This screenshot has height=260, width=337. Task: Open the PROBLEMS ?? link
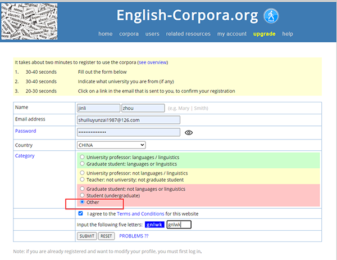[x=134, y=236]
